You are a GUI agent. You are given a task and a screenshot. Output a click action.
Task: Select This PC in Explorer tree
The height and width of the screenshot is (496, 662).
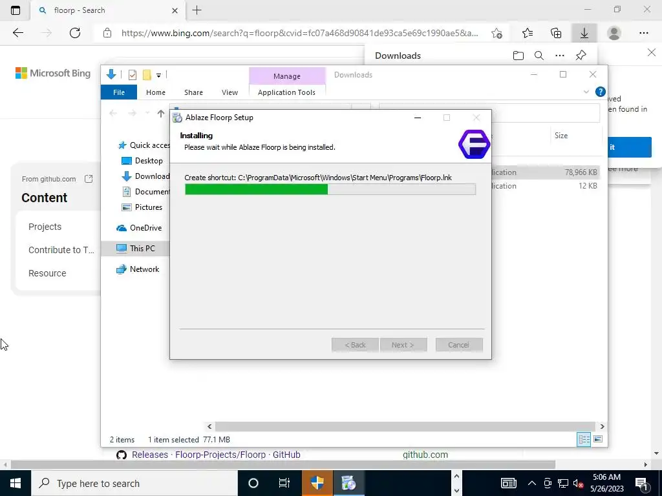click(x=136, y=249)
